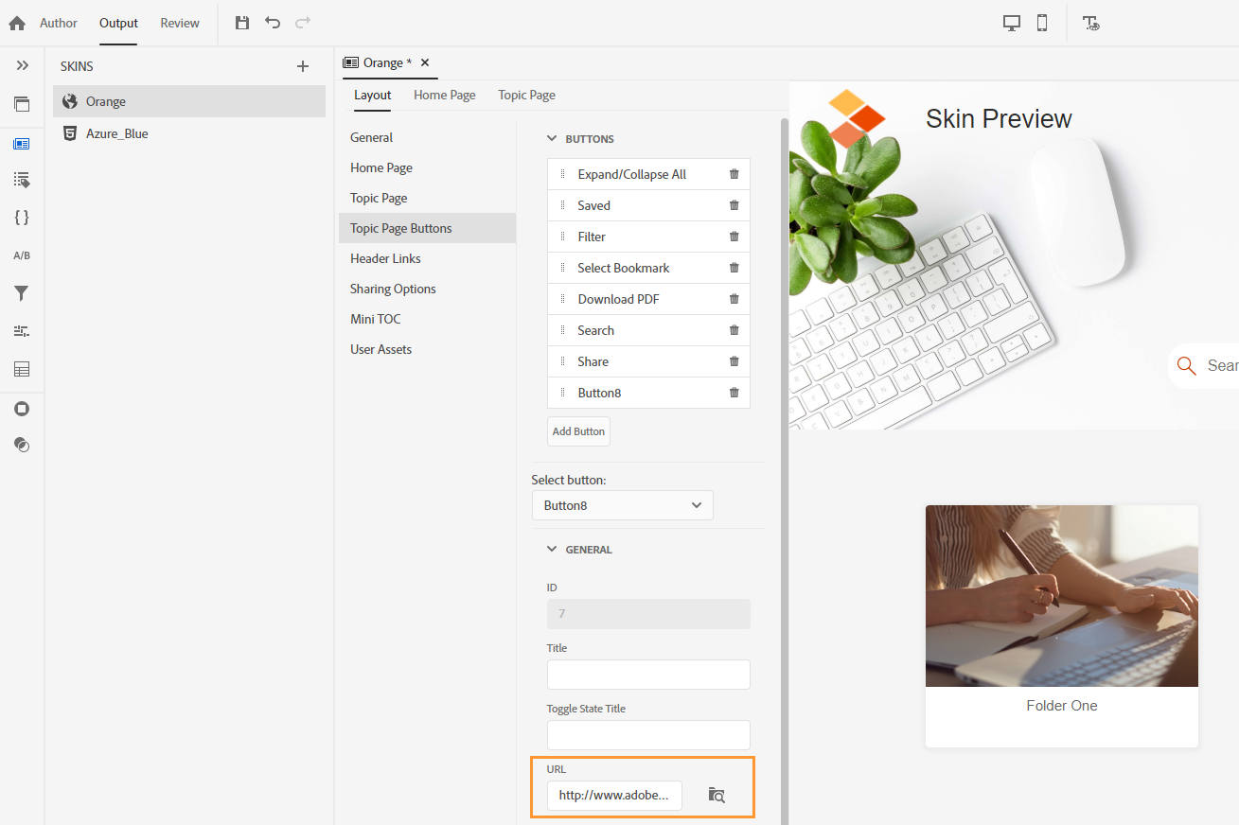The width and height of the screenshot is (1239, 825).
Task: Switch to the Output tab
Action: 118,23
